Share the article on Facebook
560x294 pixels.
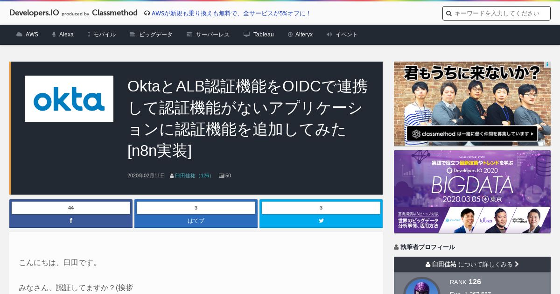71,221
